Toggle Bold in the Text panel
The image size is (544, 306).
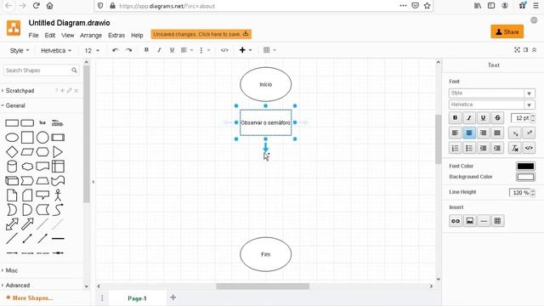pyautogui.click(x=456, y=118)
